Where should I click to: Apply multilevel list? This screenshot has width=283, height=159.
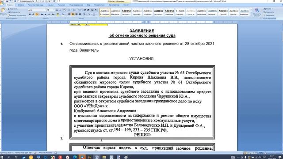80,10
